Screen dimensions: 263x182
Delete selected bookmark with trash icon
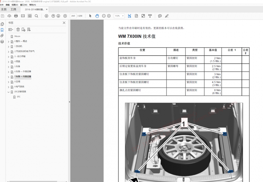tap(18, 30)
